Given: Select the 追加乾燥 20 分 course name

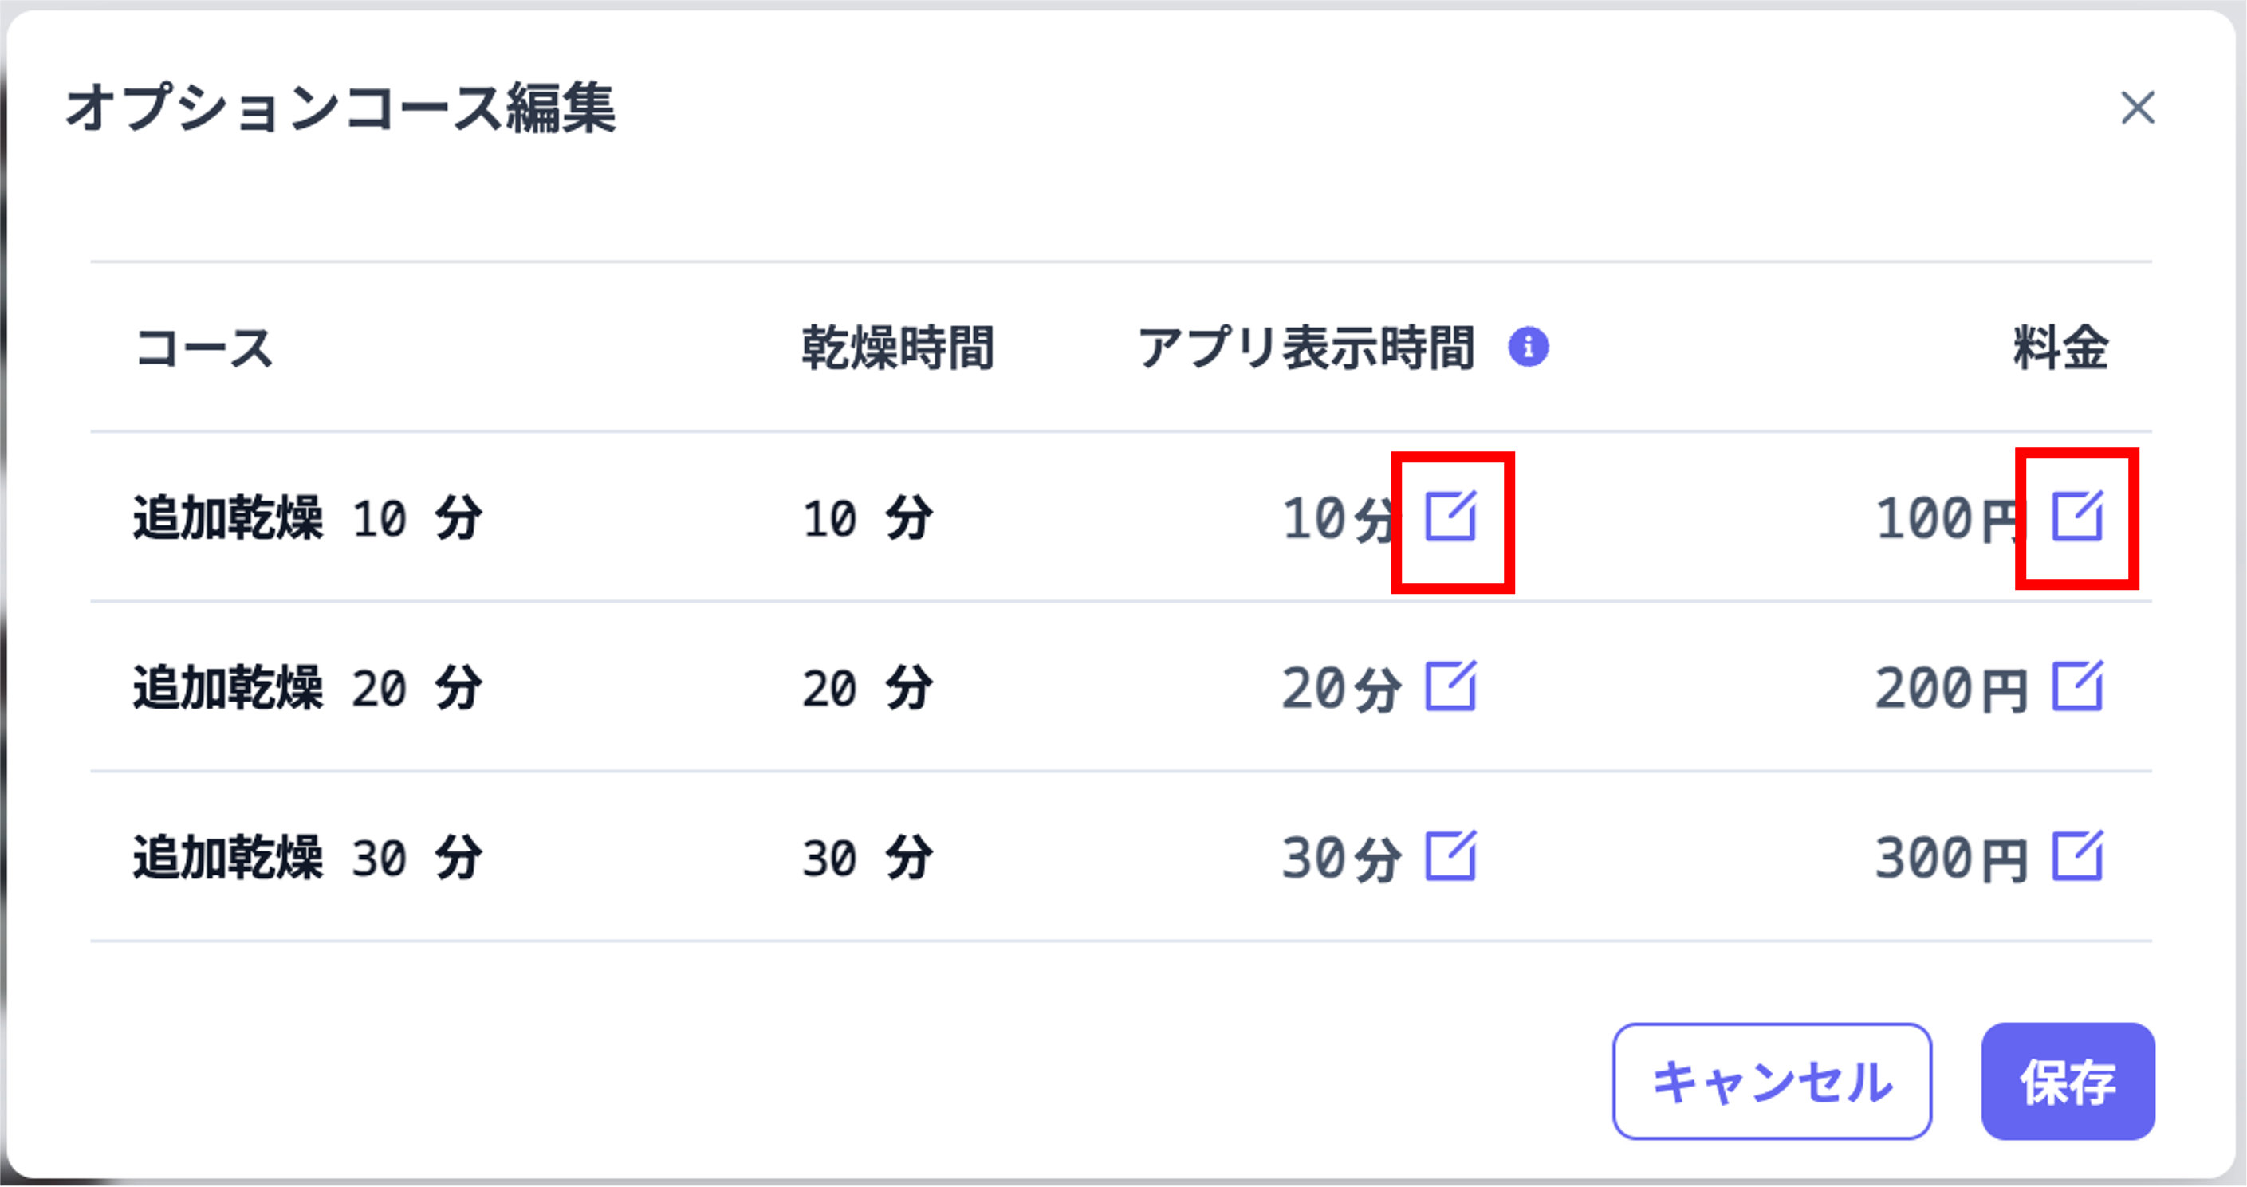Looking at the screenshot, I should point(307,687).
